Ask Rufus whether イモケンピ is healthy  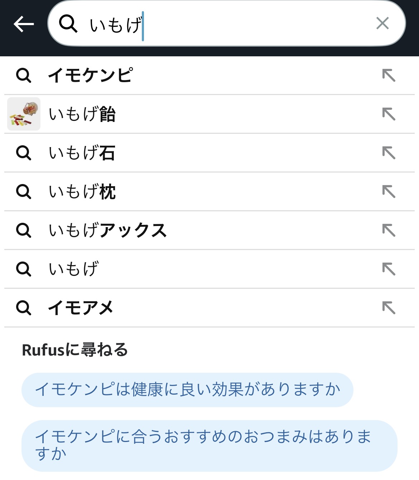click(x=187, y=390)
